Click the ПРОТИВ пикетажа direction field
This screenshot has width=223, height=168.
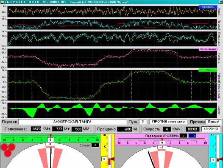point(168,122)
